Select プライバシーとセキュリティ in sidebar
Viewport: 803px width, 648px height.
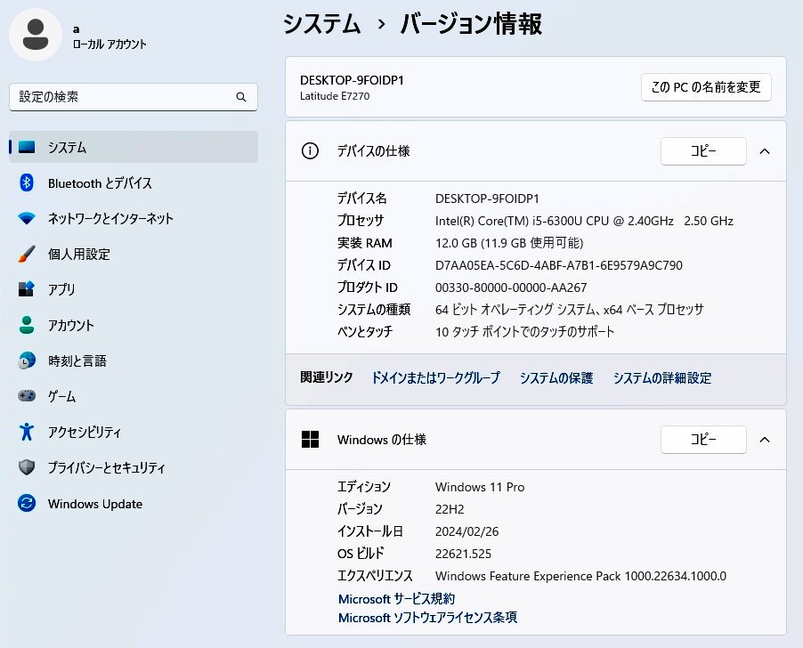coord(134,467)
